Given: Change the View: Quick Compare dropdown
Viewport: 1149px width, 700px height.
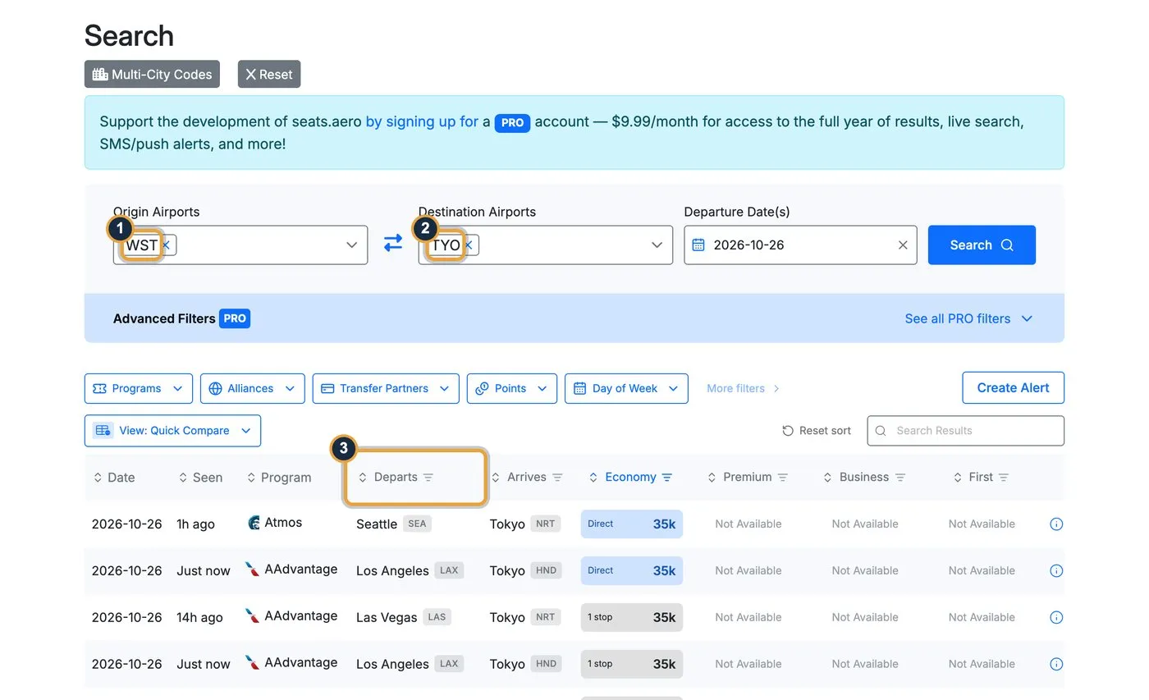Looking at the screenshot, I should (x=172, y=430).
